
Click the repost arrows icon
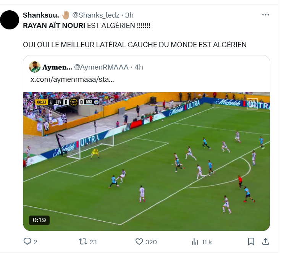point(83,242)
